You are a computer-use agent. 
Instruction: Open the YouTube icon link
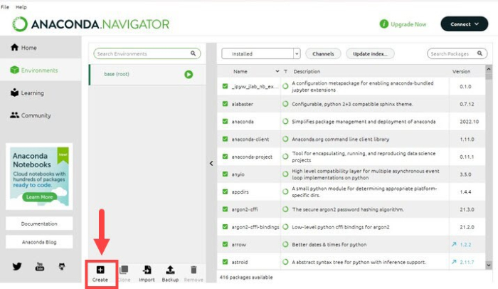(x=40, y=266)
